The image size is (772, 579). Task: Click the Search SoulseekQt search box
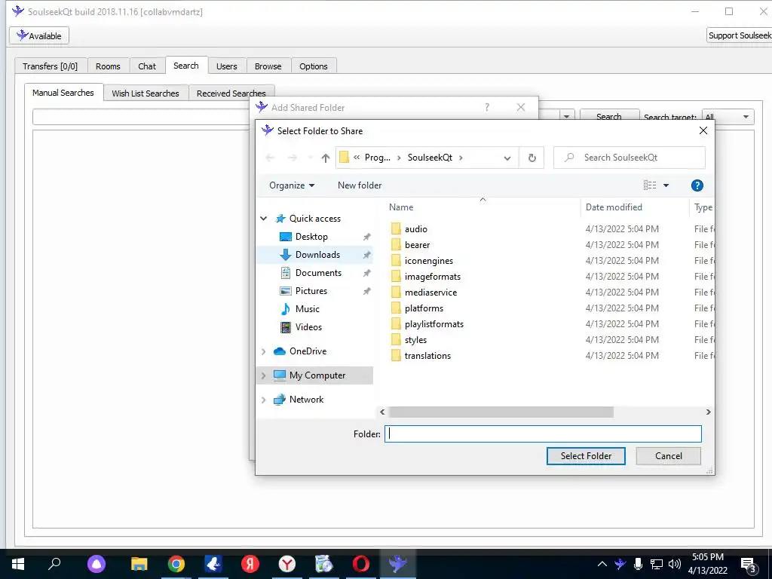(630, 158)
